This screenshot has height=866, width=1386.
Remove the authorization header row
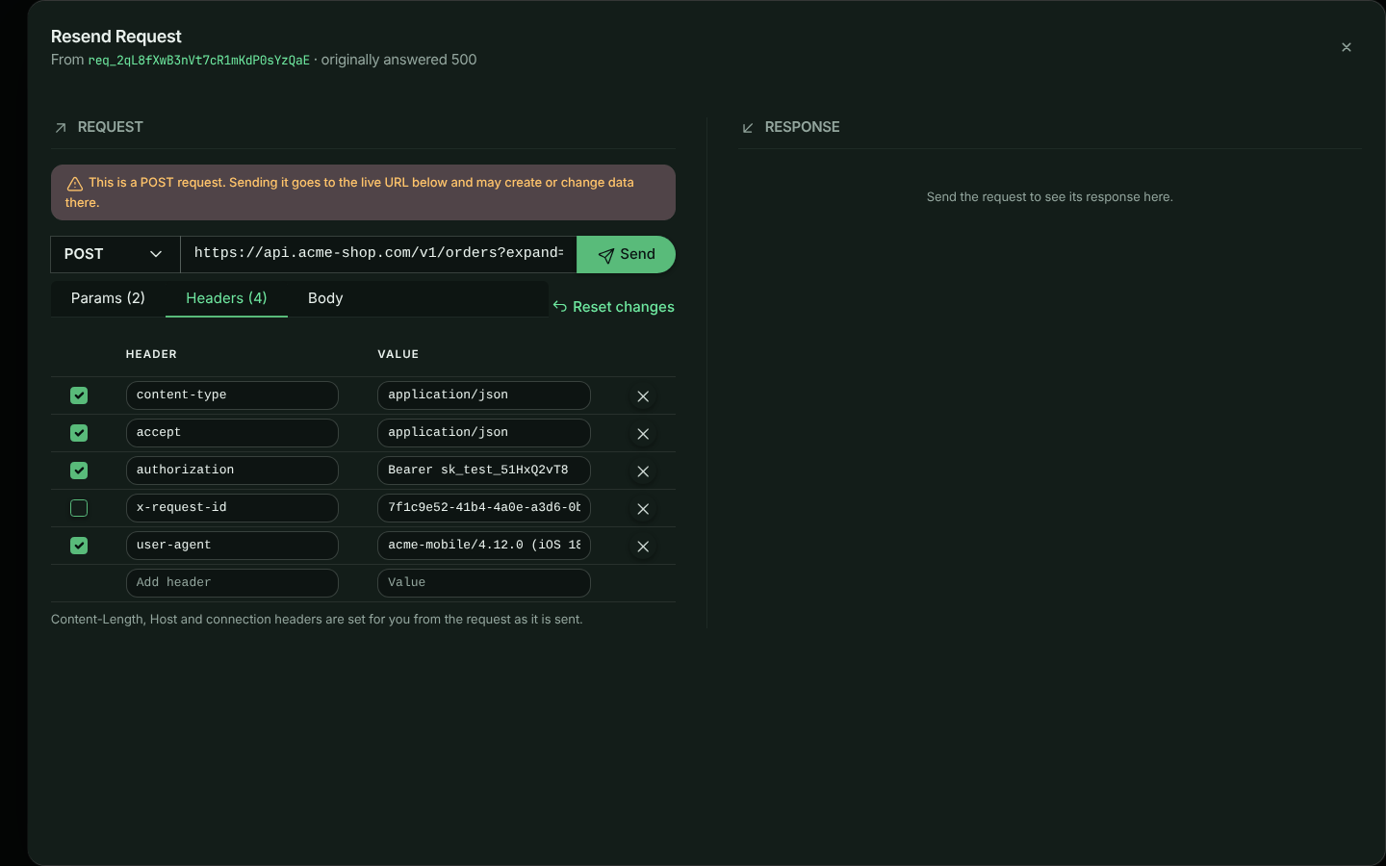tap(643, 471)
